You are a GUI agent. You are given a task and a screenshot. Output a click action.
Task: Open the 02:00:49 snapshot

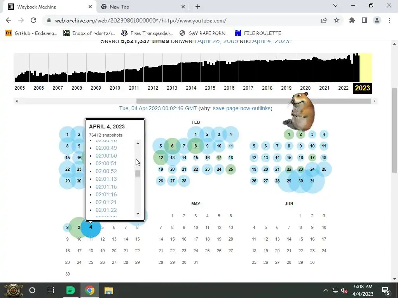click(106, 148)
